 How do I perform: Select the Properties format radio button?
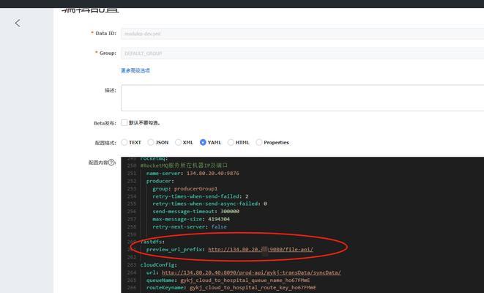point(259,142)
